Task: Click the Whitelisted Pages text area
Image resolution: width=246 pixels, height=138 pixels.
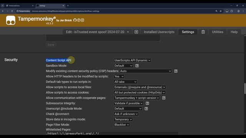Action: (x=112, y=133)
